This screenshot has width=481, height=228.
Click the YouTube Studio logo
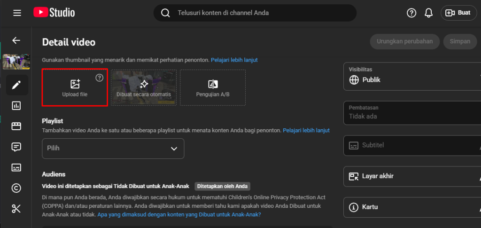pyautogui.click(x=54, y=13)
